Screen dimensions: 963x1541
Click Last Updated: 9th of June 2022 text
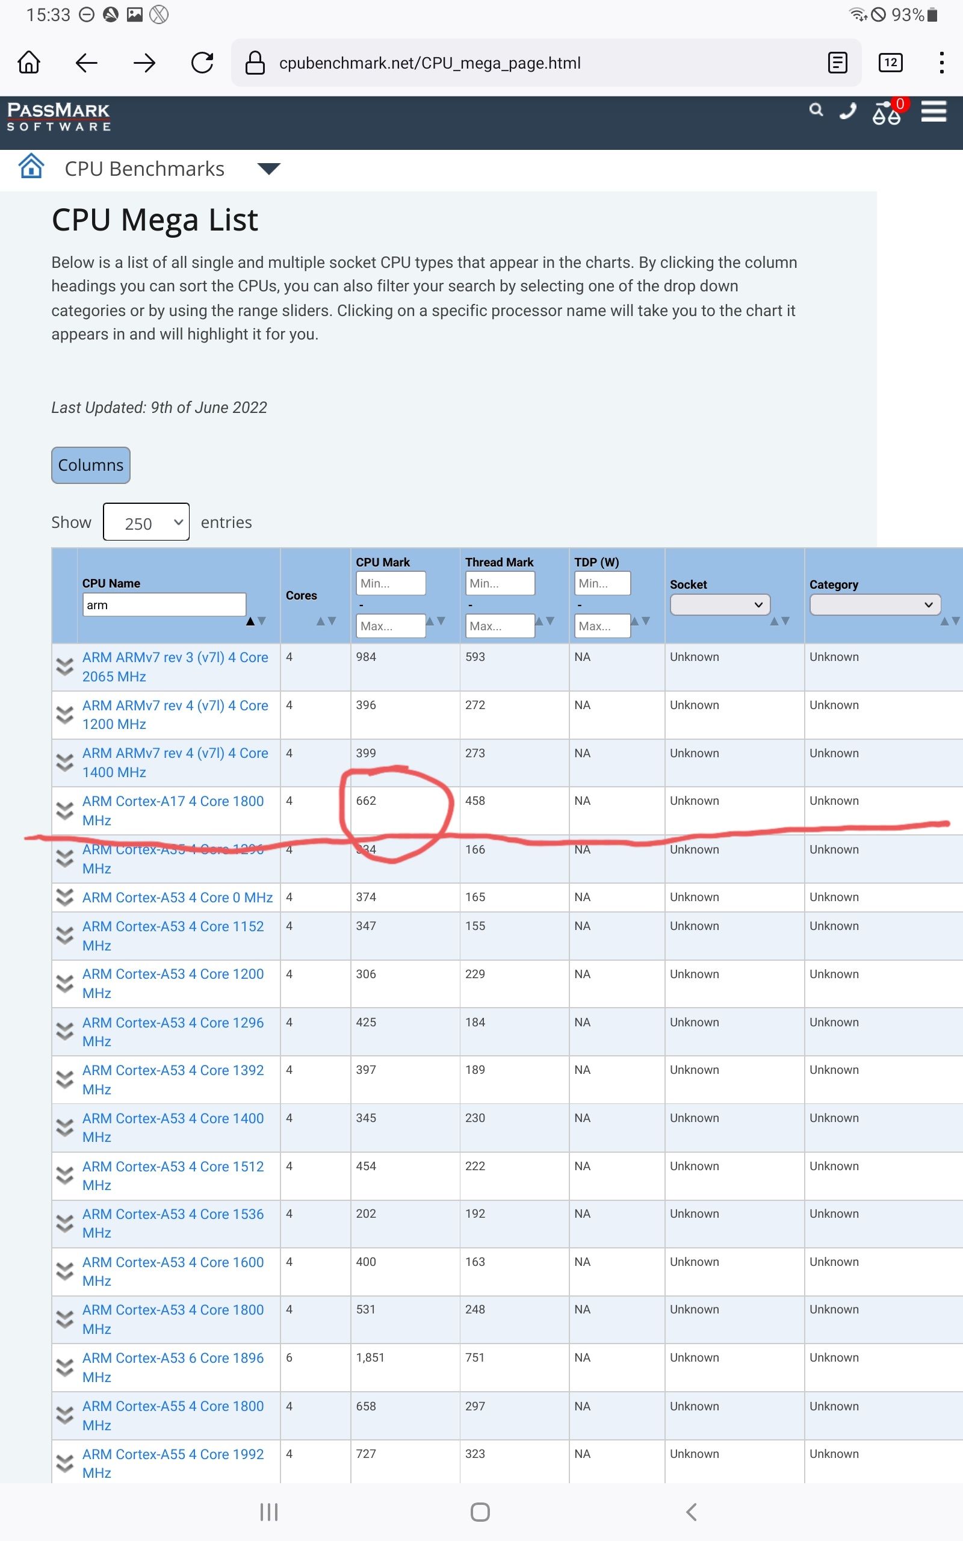pyautogui.click(x=159, y=408)
